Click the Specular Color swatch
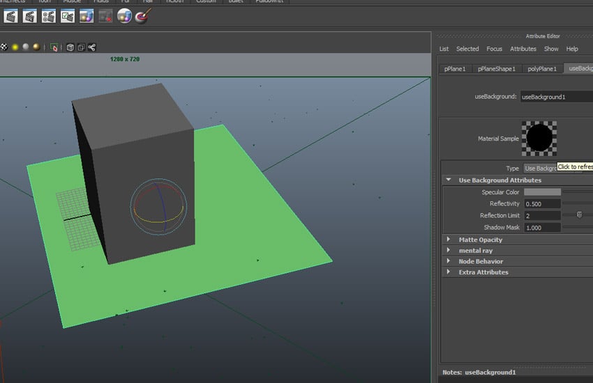This screenshot has height=383, width=593. tap(542, 192)
